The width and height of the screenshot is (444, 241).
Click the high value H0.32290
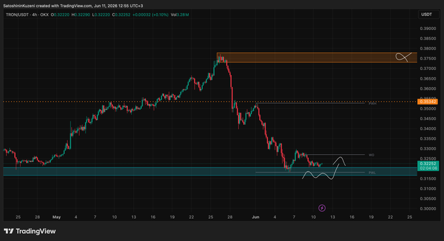(81, 15)
